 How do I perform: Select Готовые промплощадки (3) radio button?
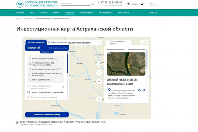[30, 59]
